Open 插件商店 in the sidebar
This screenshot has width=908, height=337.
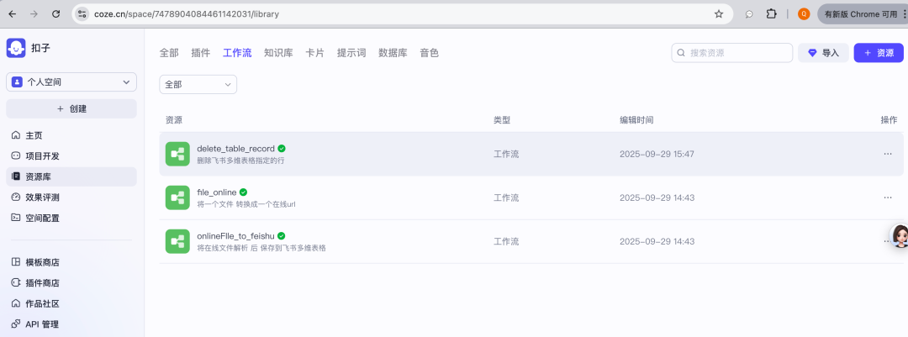[42, 283]
